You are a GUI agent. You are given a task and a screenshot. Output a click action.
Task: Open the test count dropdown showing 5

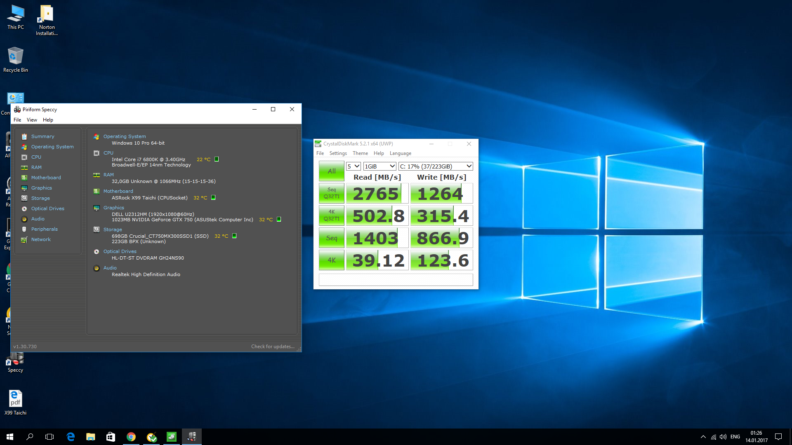click(354, 166)
